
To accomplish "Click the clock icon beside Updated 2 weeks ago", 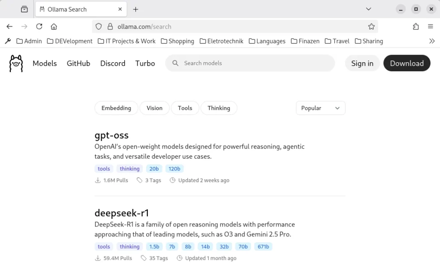I will [x=173, y=180].
